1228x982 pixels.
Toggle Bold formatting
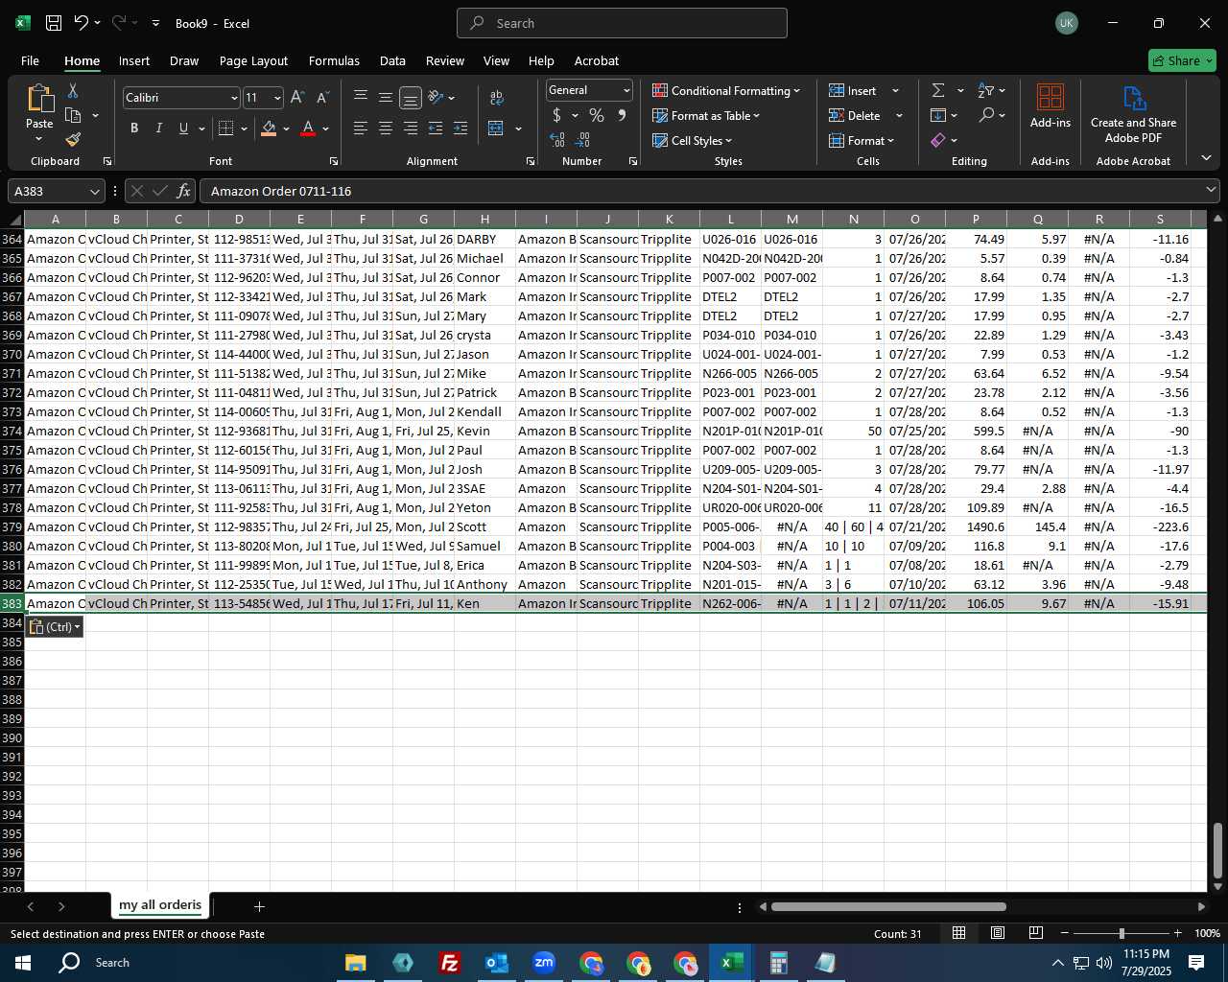134,129
